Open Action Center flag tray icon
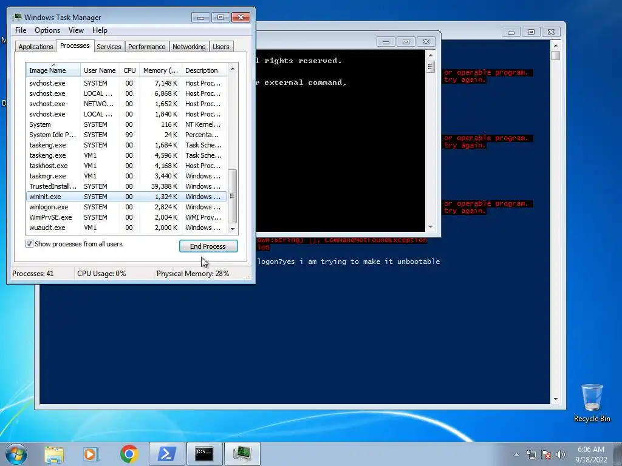Viewport: 622px width, 466px height. (546, 454)
